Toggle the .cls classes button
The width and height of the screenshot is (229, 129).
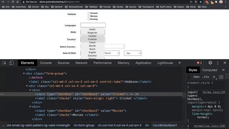[x=206, y=77]
